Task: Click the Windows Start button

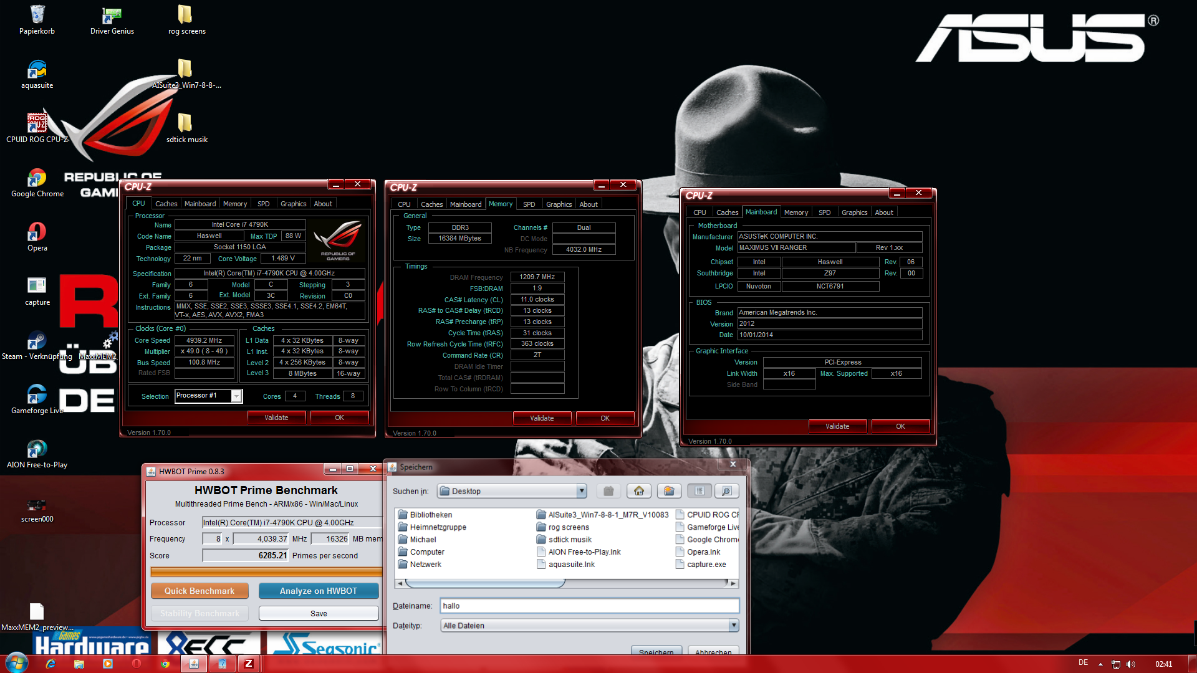Action: point(16,663)
